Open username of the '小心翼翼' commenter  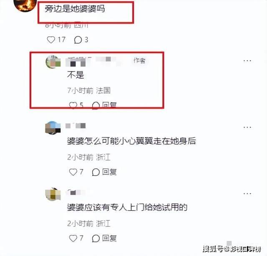coord(76,126)
